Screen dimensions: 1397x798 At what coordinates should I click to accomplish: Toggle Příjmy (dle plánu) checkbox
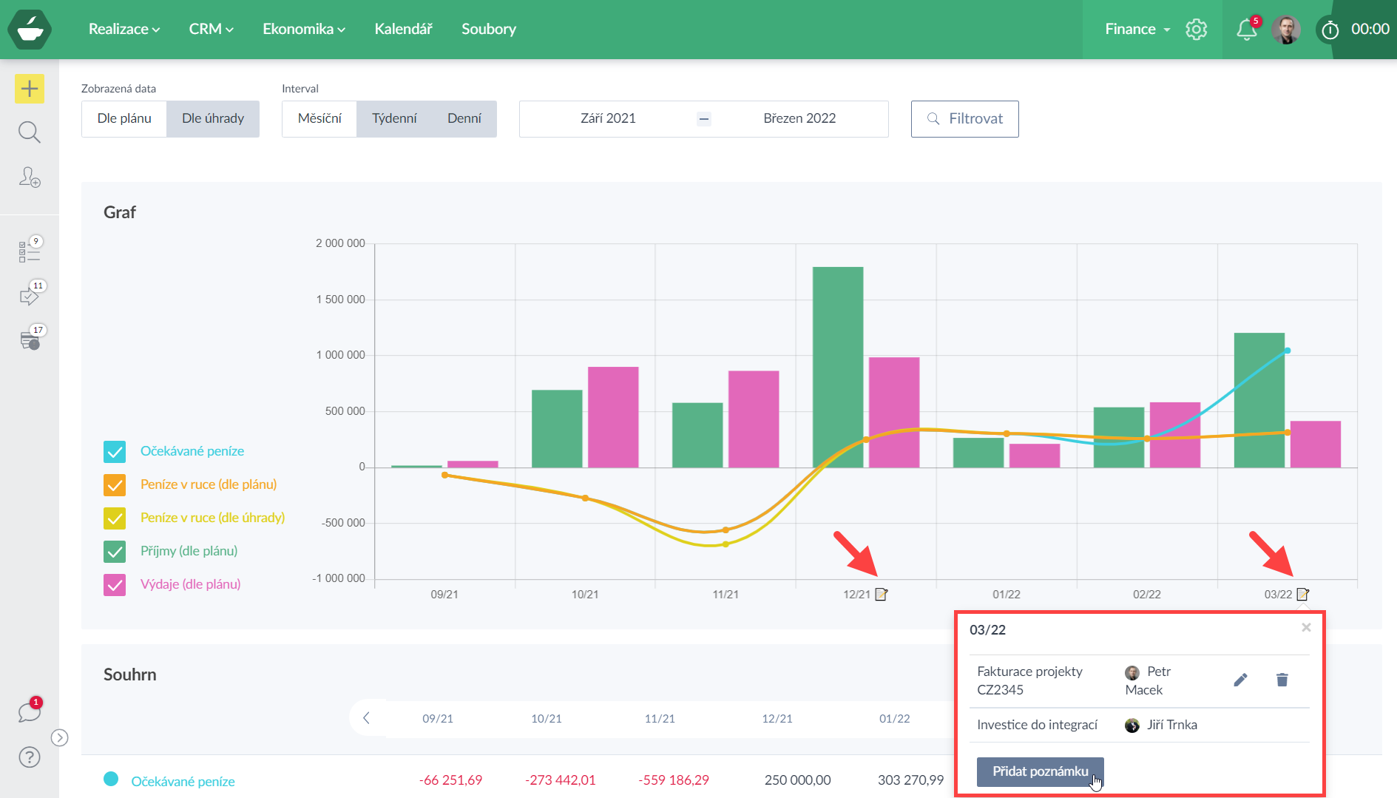115,551
